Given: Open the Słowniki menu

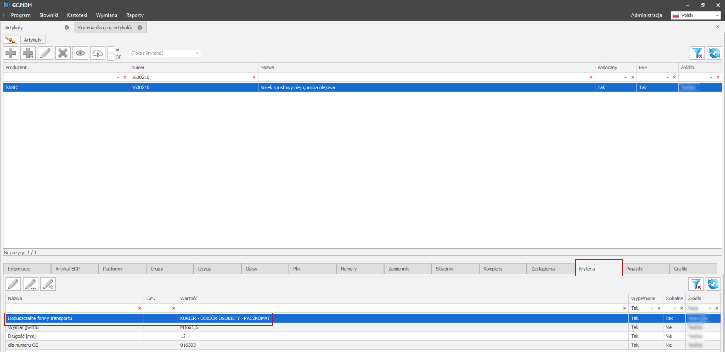Looking at the screenshot, I should coord(49,15).
